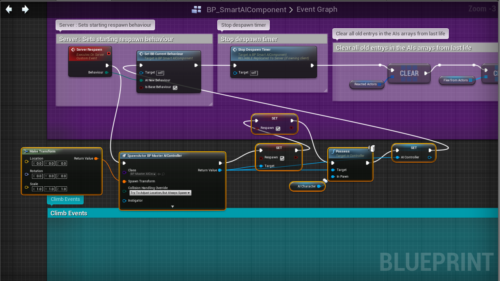This screenshot has height=281, width=500.
Task: Click the Scale X value field
Action: pos(37,189)
